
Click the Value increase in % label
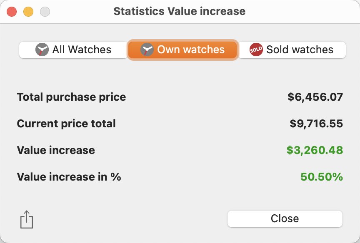[69, 177]
